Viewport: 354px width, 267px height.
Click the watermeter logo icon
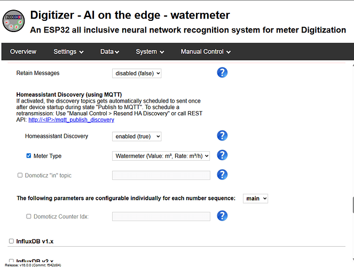click(13, 21)
